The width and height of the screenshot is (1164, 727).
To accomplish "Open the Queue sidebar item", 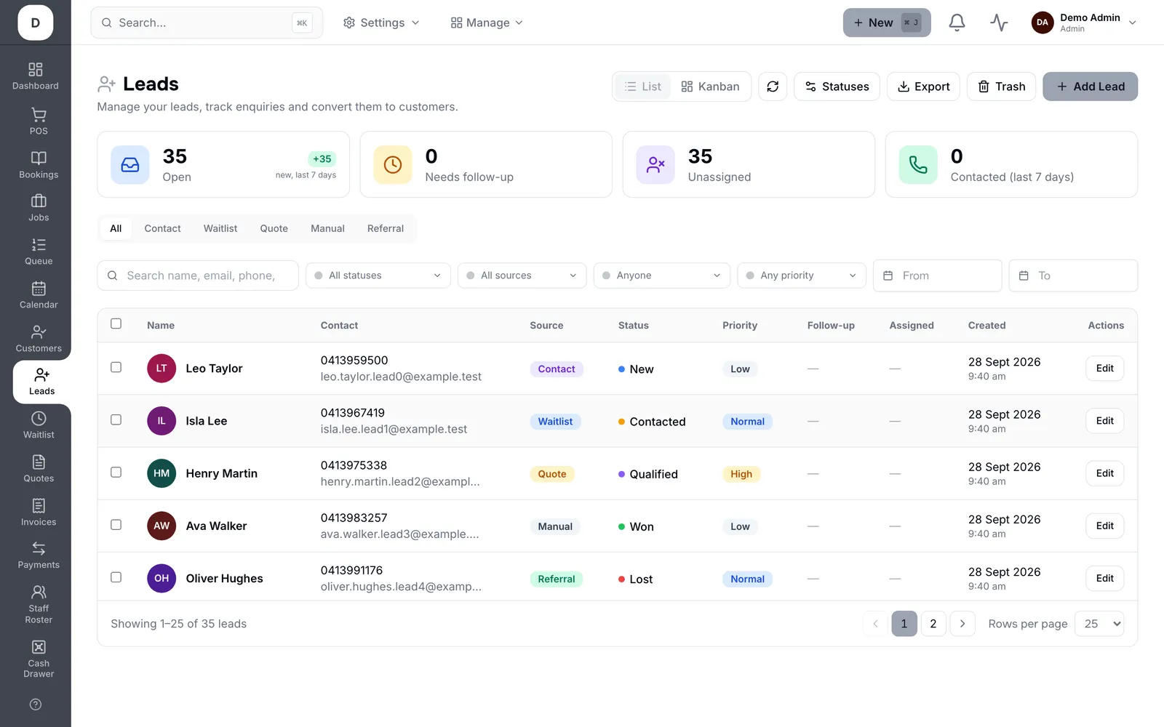I will click(x=39, y=252).
